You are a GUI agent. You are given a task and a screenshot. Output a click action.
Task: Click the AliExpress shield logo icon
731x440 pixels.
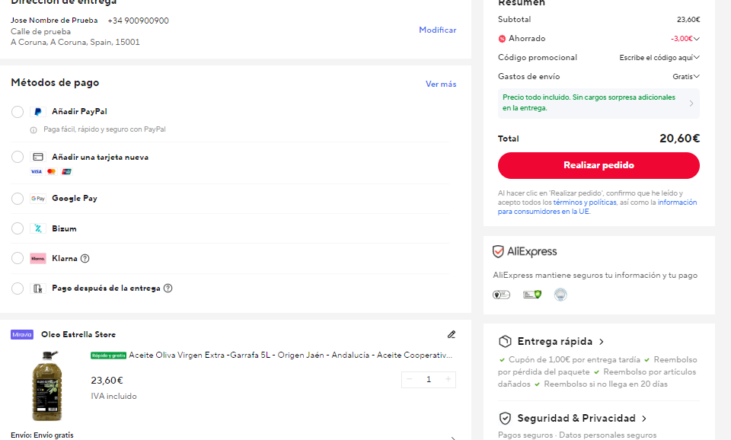click(x=498, y=252)
